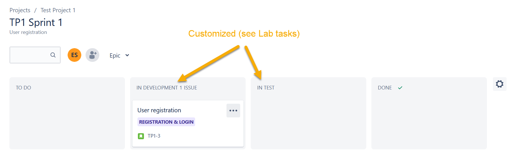This screenshot has width=522, height=163.
Task: Open board settings gear icon
Action: (499, 84)
